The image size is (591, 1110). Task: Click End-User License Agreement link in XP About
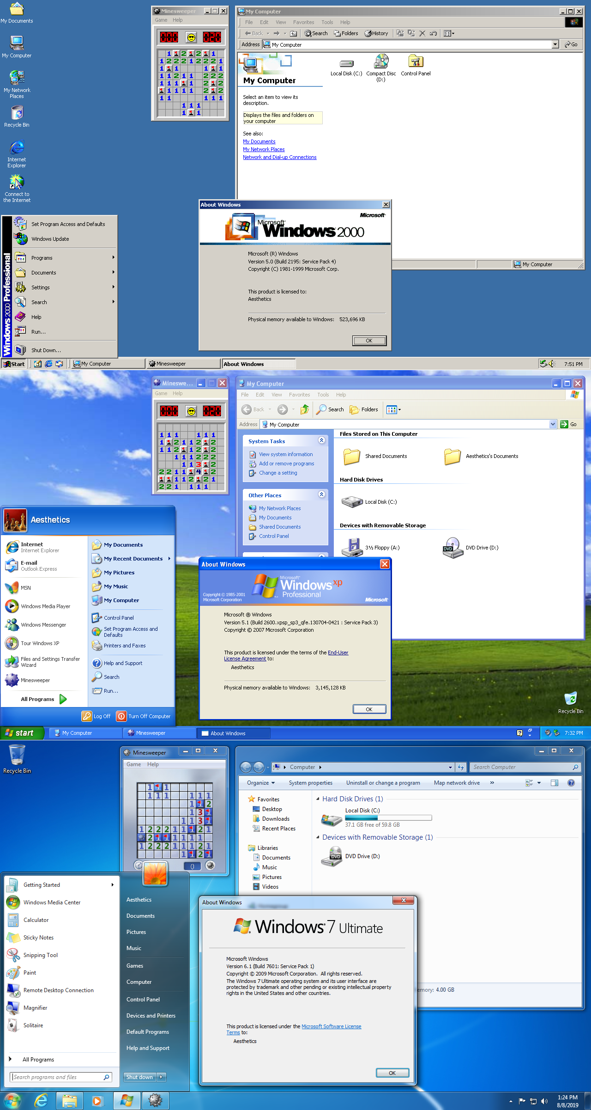tap(286, 655)
